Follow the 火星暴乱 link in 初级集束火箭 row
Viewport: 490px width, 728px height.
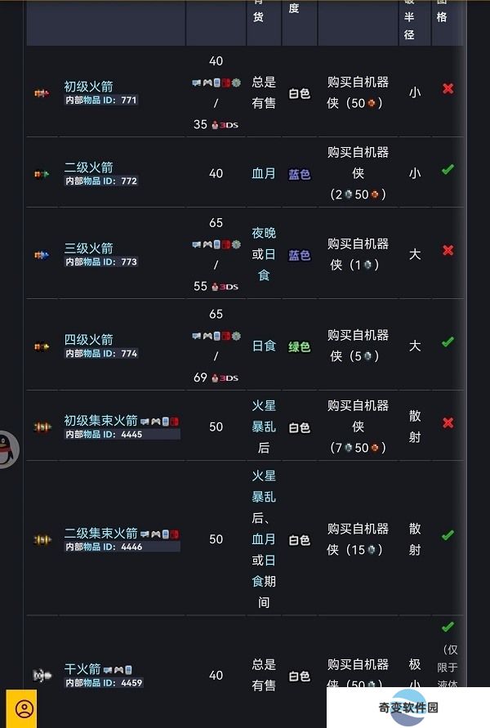pyautogui.click(x=264, y=416)
